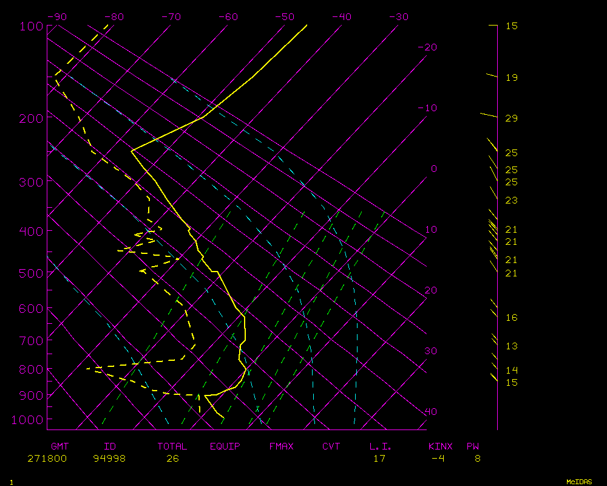
Task: Click the McIDAS label in corner
Action: tap(579, 481)
